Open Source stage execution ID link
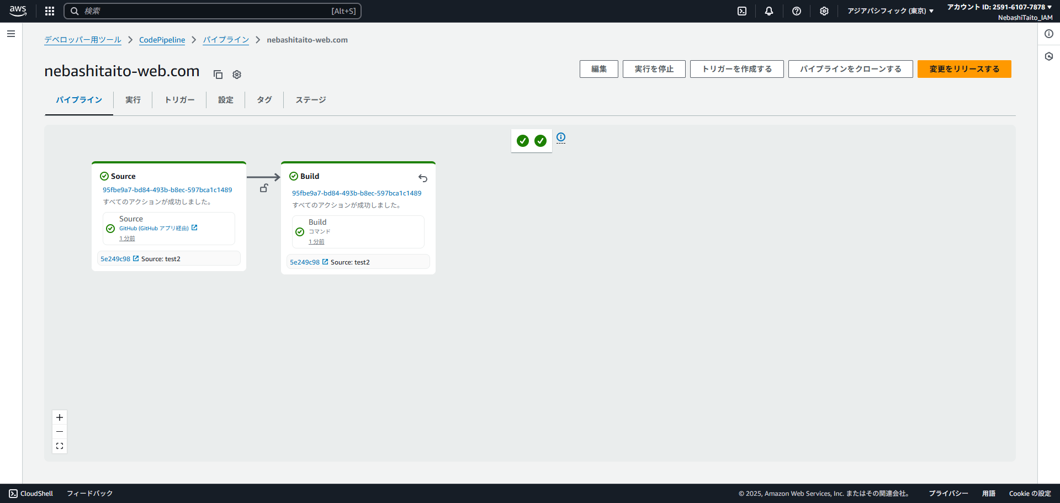 click(x=167, y=190)
